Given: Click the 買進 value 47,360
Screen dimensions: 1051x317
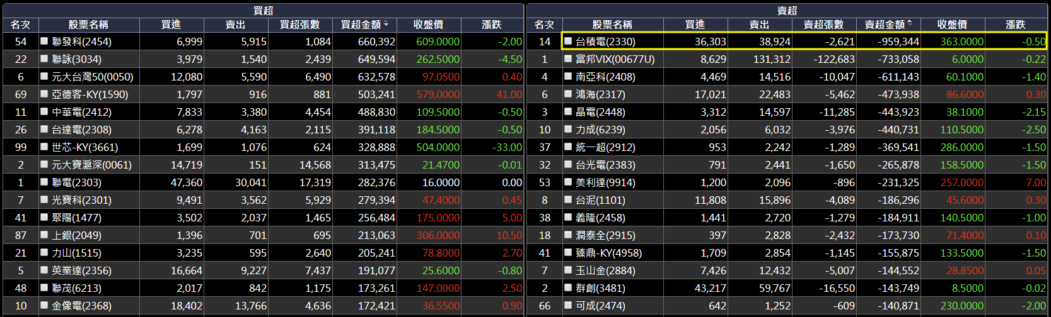Looking at the screenshot, I should (x=187, y=182).
